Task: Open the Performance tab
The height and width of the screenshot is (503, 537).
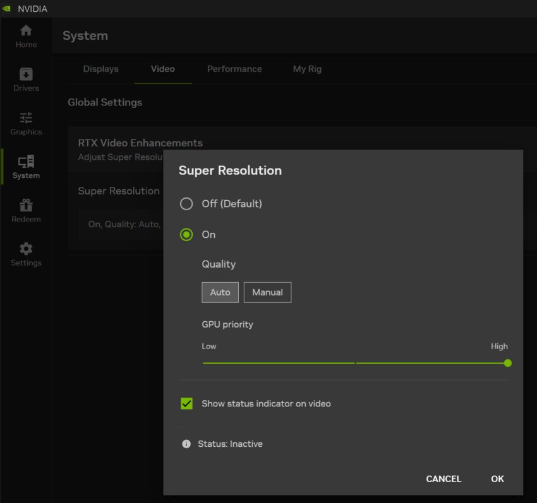Action: pyautogui.click(x=234, y=69)
